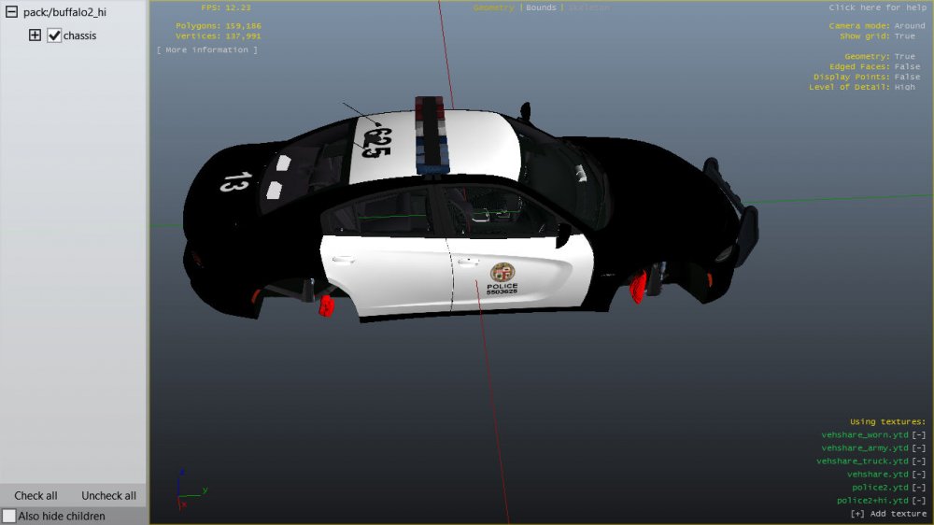Image resolution: width=934 pixels, height=525 pixels.
Task: Click [+] Add texture
Action: [x=888, y=514]
